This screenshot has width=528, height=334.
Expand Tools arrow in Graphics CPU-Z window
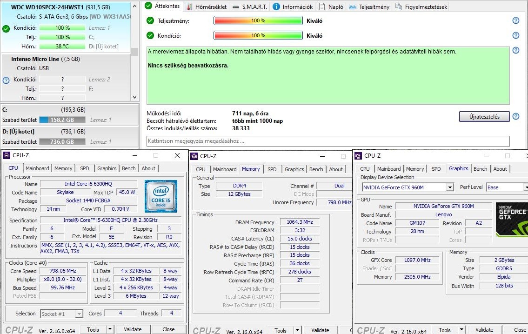[x=461, y=330]
